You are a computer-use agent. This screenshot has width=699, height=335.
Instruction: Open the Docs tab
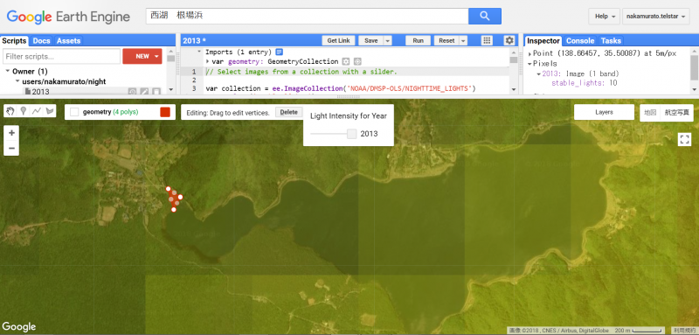click(x=41, y=40)
